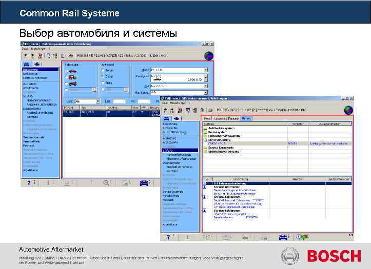Click Letzte 30 Fahrzeuge in rear sidebar

pyautogui.click(x=35, y=78)
